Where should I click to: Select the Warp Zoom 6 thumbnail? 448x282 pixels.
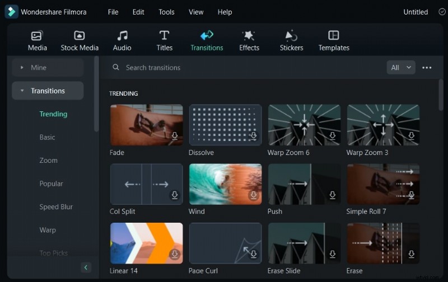pyautogui.click(x=304, y=125)
